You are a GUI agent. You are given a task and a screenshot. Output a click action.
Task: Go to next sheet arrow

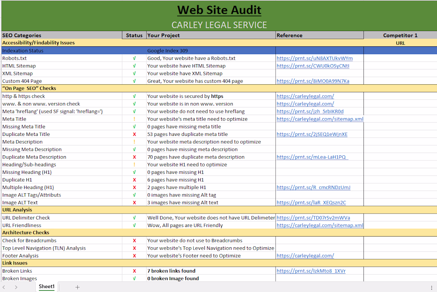pyautogui.click(x=16, y=287)
